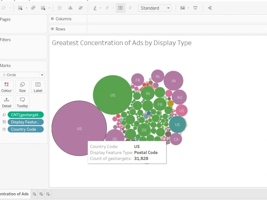Open the Tooltip editor on the Marks card

tap(22, 102)
